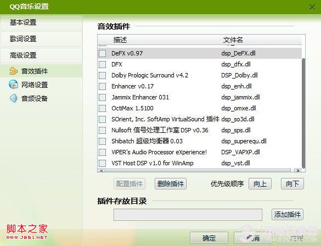Tick the DFX plugin checkbox
321x246 pixels.
click(103, 65)
